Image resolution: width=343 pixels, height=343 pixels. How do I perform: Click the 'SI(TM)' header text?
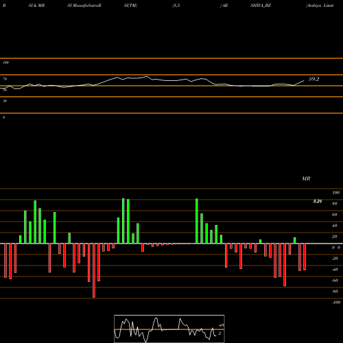point(130,5)
